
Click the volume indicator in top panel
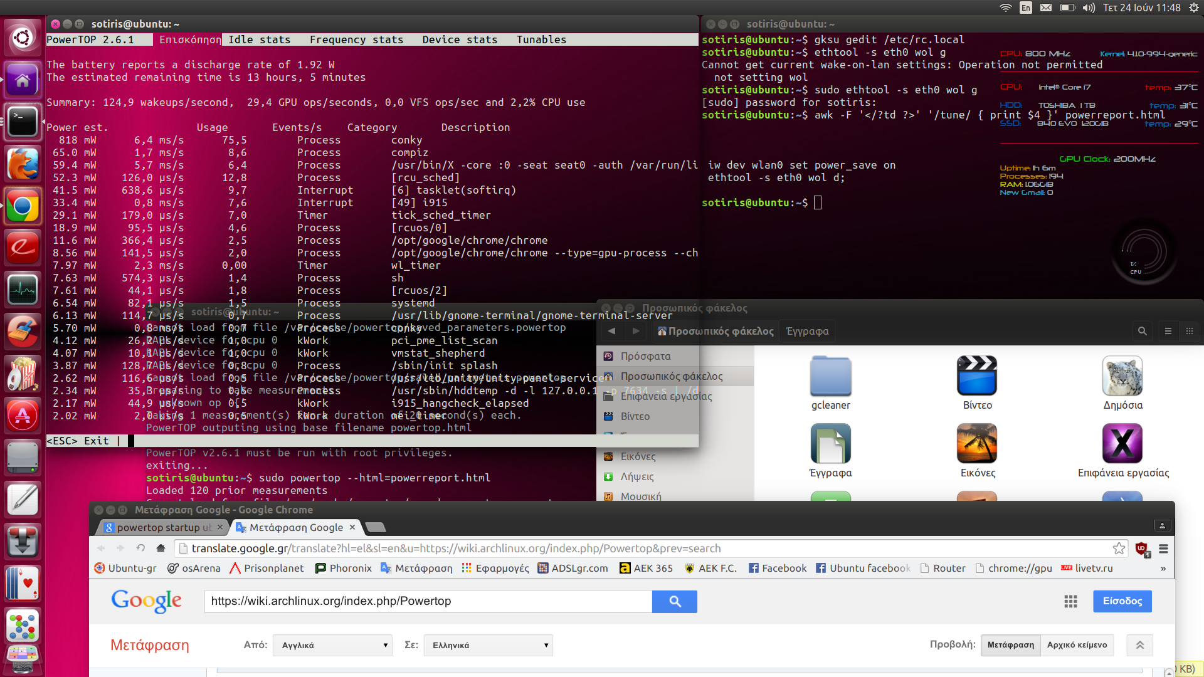click(x=1089, y=8)
